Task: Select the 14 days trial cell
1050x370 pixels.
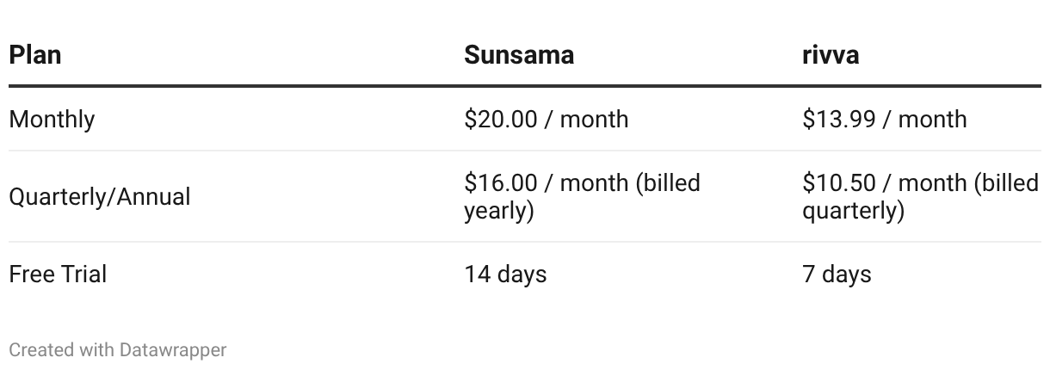Action: click(505, 274)
